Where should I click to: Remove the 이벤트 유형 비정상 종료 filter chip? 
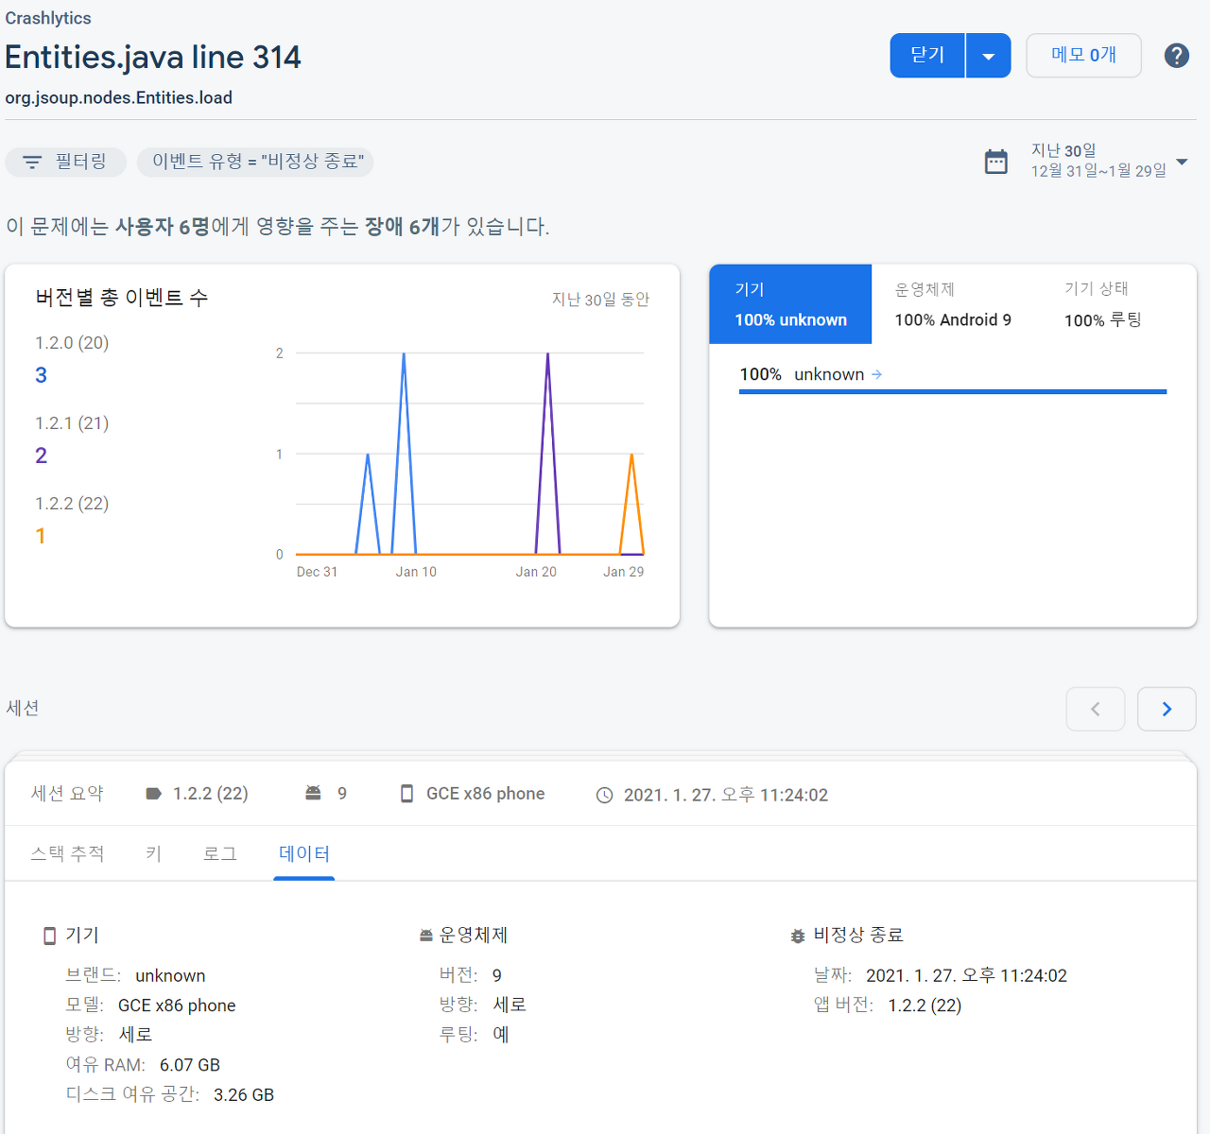pos(256,162)
